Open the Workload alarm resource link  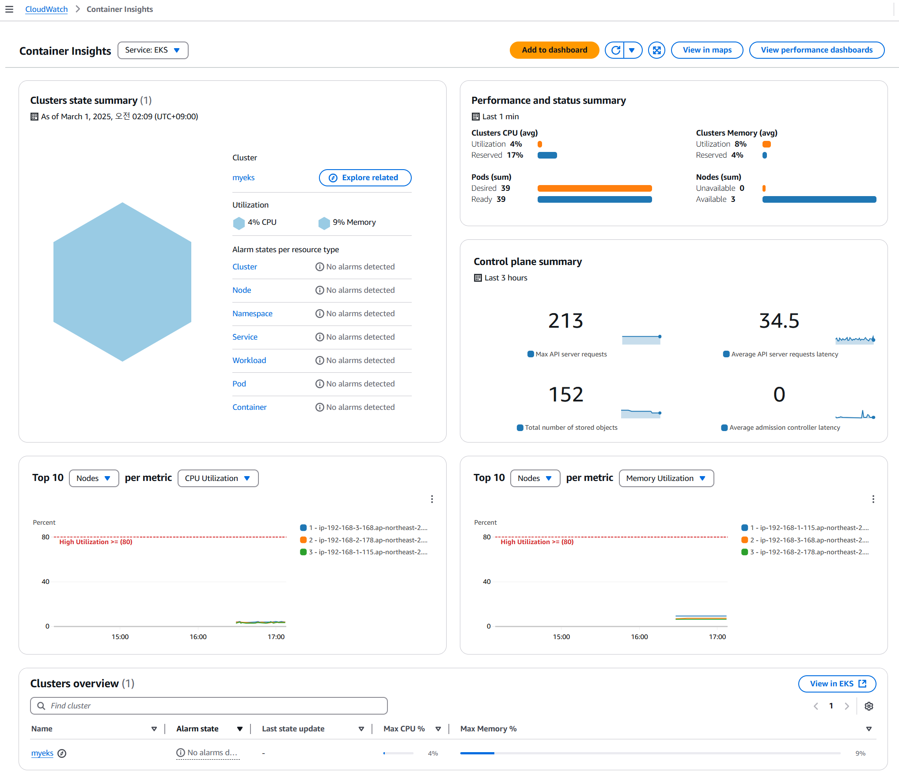249,360
